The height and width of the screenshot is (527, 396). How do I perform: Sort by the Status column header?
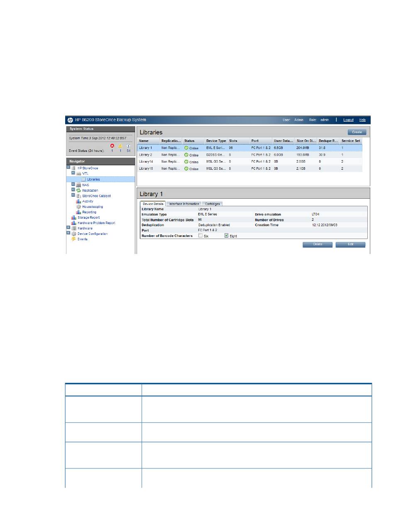193,141
